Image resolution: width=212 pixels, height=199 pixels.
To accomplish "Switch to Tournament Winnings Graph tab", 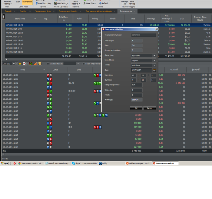I will click(x=98, y=11).
